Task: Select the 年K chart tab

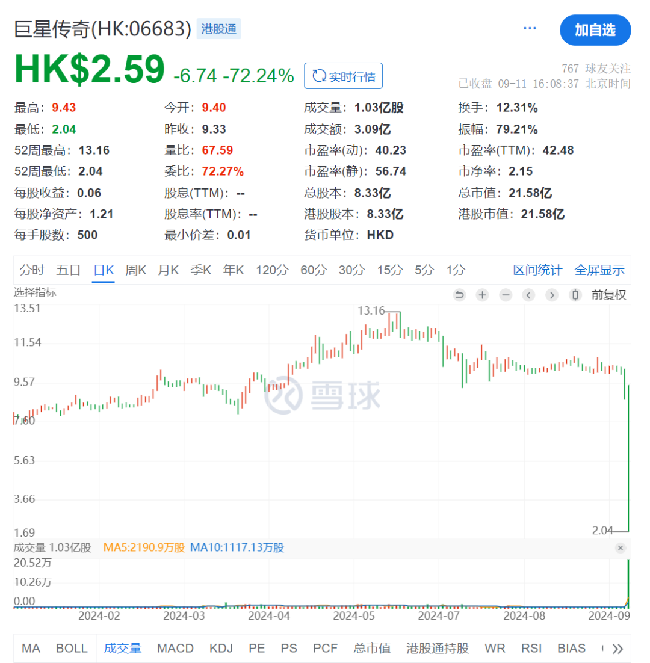Action: 234,270
